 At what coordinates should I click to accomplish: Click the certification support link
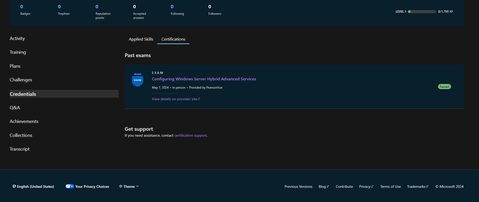(x=190, y=135)
